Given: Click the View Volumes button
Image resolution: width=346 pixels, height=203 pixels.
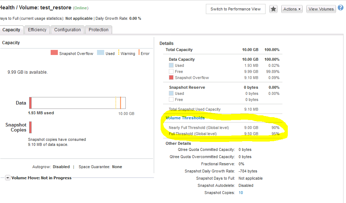Looking at the screenshot, I should pyautogui.click(x=321, y=9).
